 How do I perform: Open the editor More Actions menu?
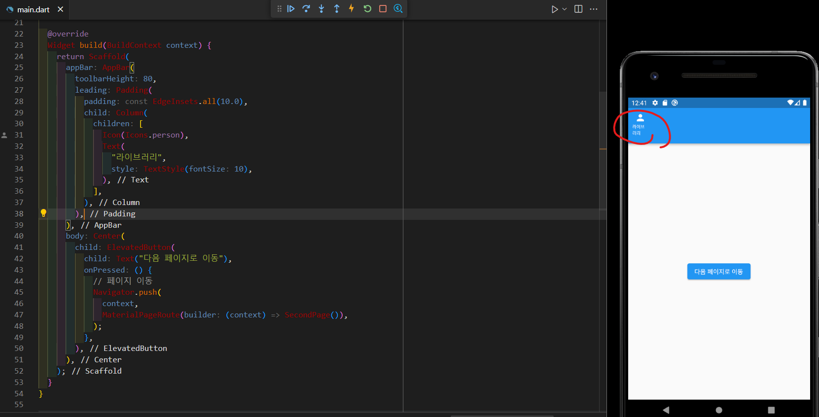(x=594, y=9)
